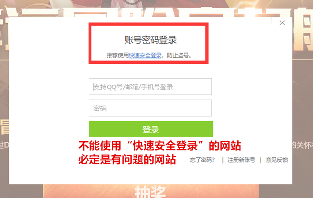The width and height of the screenshot is (313, 198).
Task: Click the red 必定是有问题的网站 annotation line
Action: [127, 159]
